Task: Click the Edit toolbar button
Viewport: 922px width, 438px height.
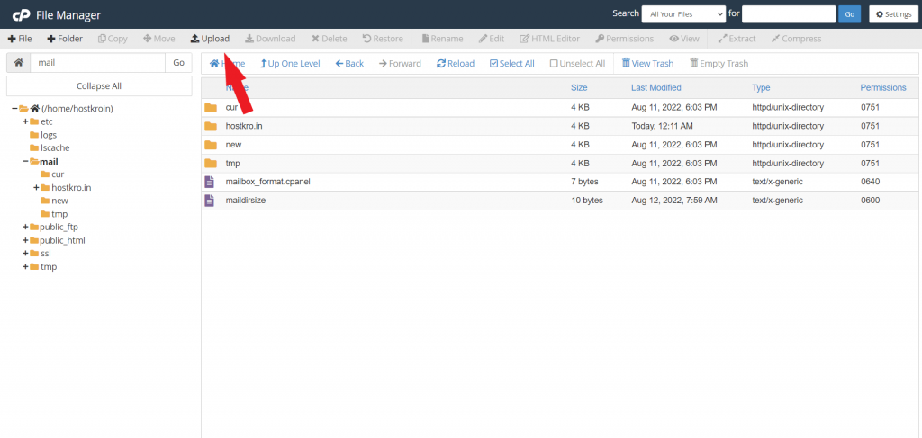Action: 492,39
